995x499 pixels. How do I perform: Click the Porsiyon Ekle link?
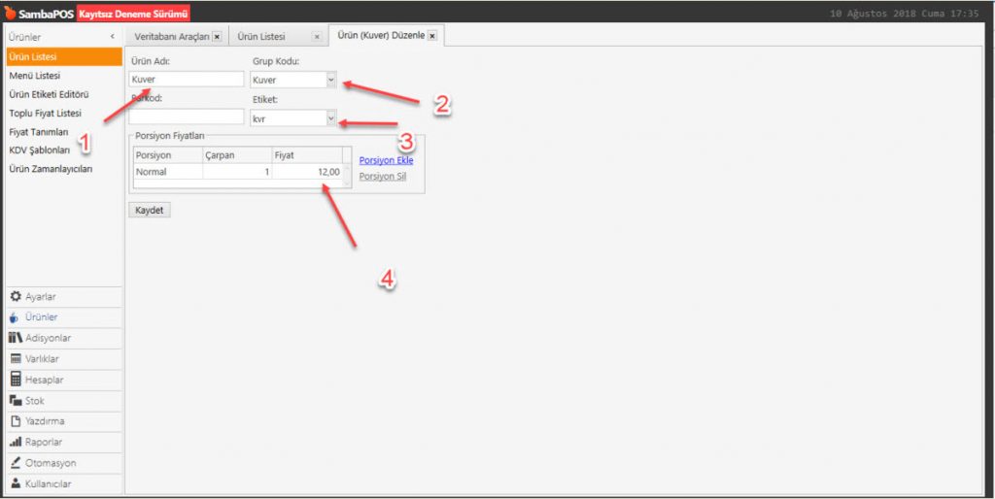point(386,160)
